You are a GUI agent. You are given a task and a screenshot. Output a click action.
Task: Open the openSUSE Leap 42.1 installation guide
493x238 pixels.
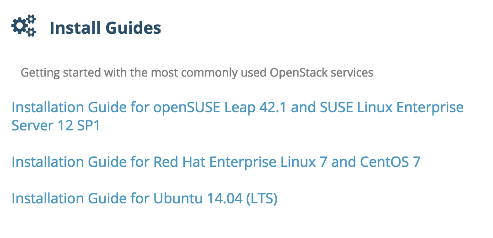click(237, 116)
